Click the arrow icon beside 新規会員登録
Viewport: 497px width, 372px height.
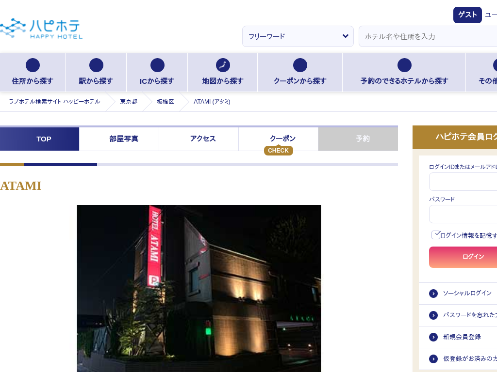433,337
